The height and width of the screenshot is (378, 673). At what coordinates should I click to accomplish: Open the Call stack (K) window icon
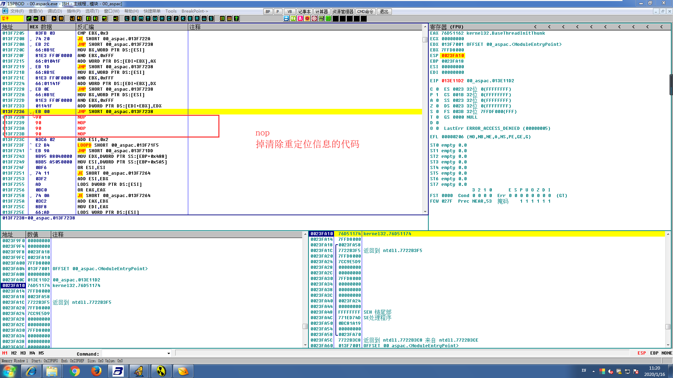tap(183, 19)
